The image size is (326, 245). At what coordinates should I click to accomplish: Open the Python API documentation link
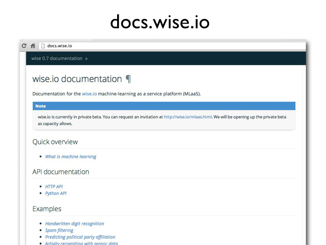point(56,193)
